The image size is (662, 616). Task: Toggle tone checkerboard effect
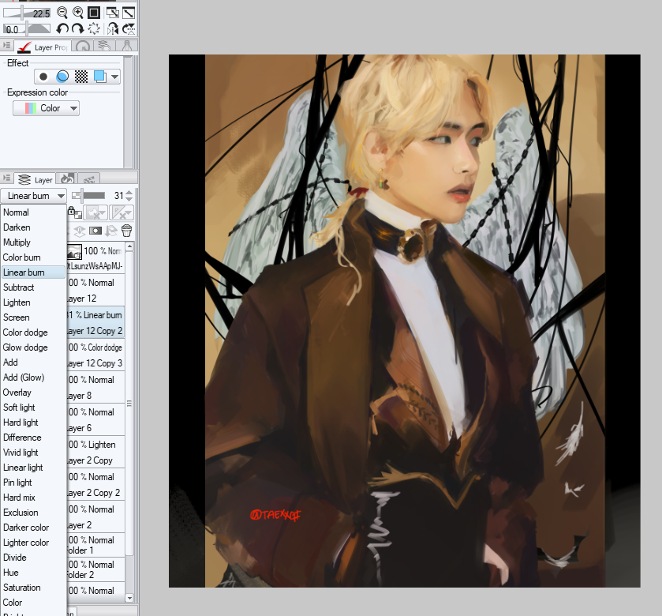81,77
